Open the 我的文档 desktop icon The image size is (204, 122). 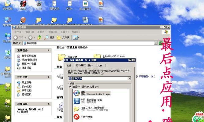tap(8, 5)
